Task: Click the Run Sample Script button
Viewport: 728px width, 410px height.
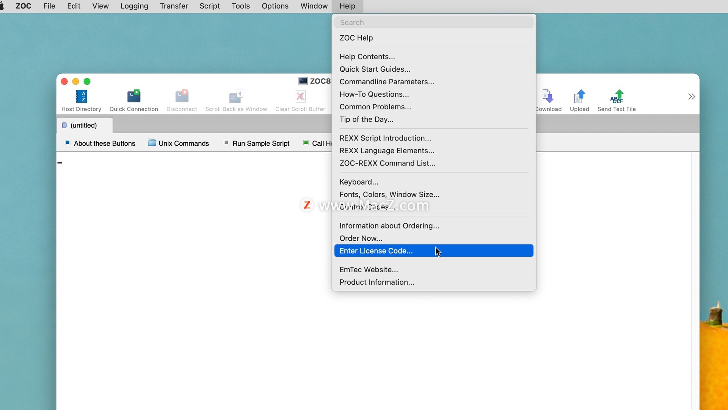Action: (x=256, y=143)
